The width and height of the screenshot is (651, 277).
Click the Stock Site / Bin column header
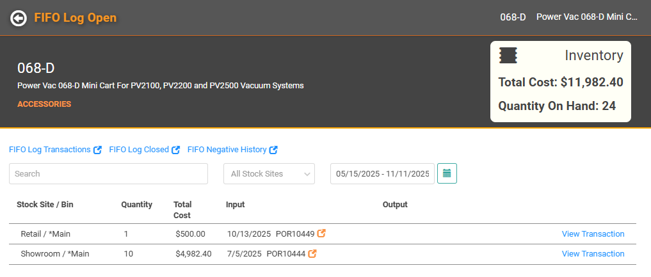(45, 205)
